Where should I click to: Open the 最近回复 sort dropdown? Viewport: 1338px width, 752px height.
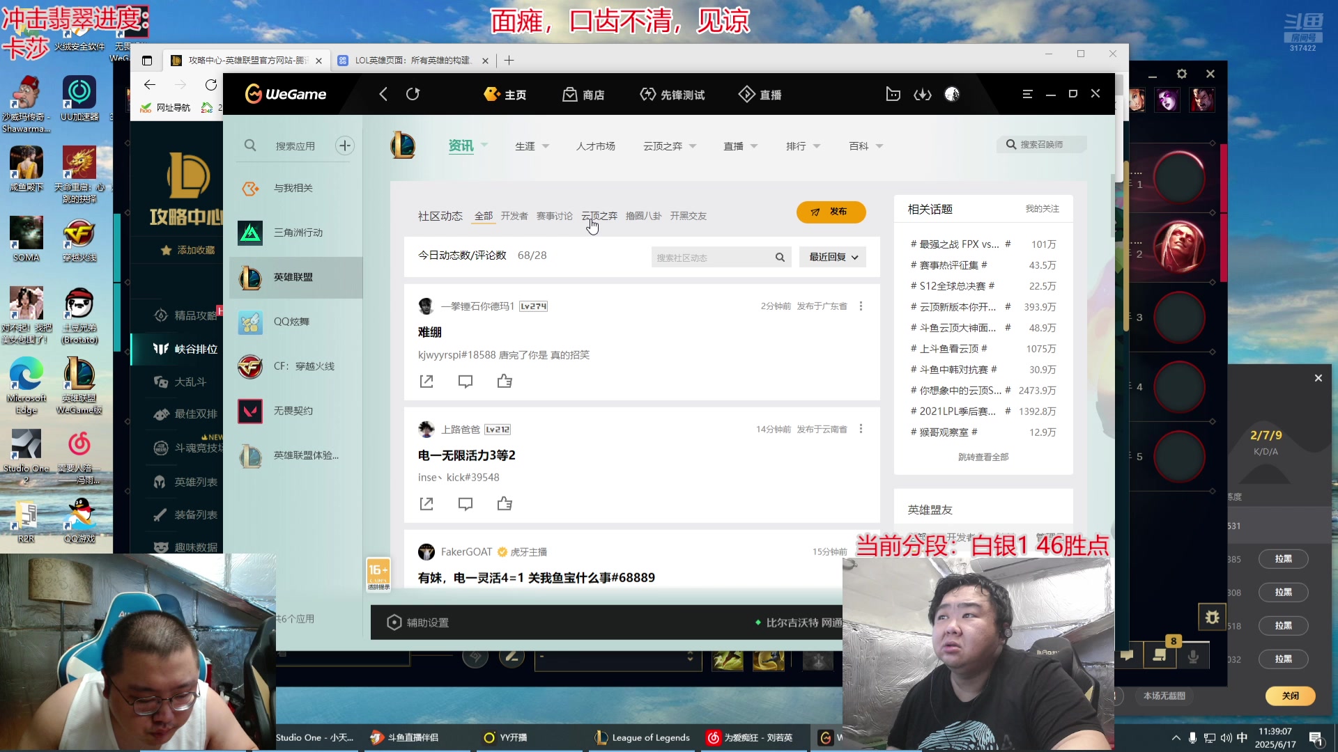click(x=833, y=257)
